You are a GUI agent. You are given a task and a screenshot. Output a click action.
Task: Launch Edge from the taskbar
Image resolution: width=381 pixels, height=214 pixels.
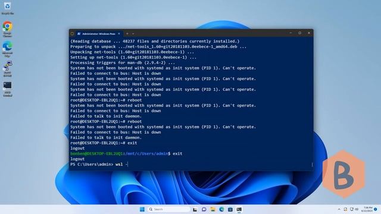coord(221,209)
